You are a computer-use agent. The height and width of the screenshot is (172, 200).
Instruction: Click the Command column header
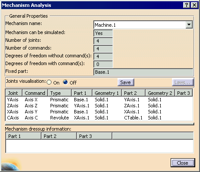click(35, 93)
